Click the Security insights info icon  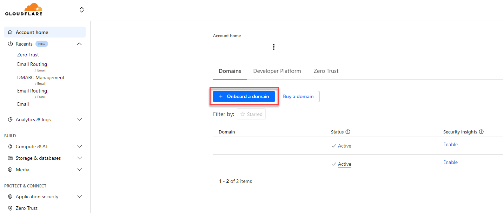(x=481, y=132)
